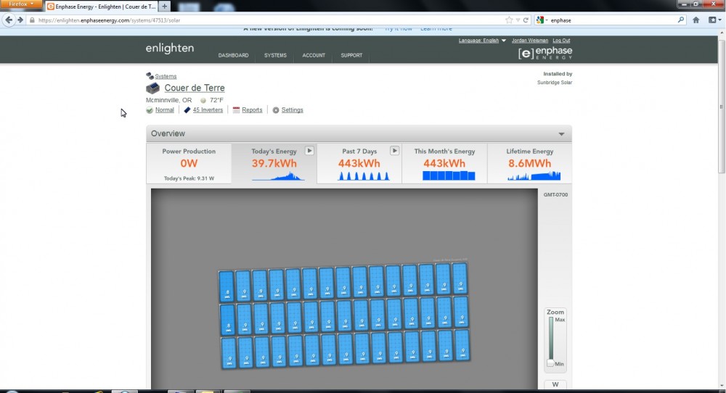Select the This Month's Energy tab
This screenshot has width=726, height=393.
pos(444,164)
